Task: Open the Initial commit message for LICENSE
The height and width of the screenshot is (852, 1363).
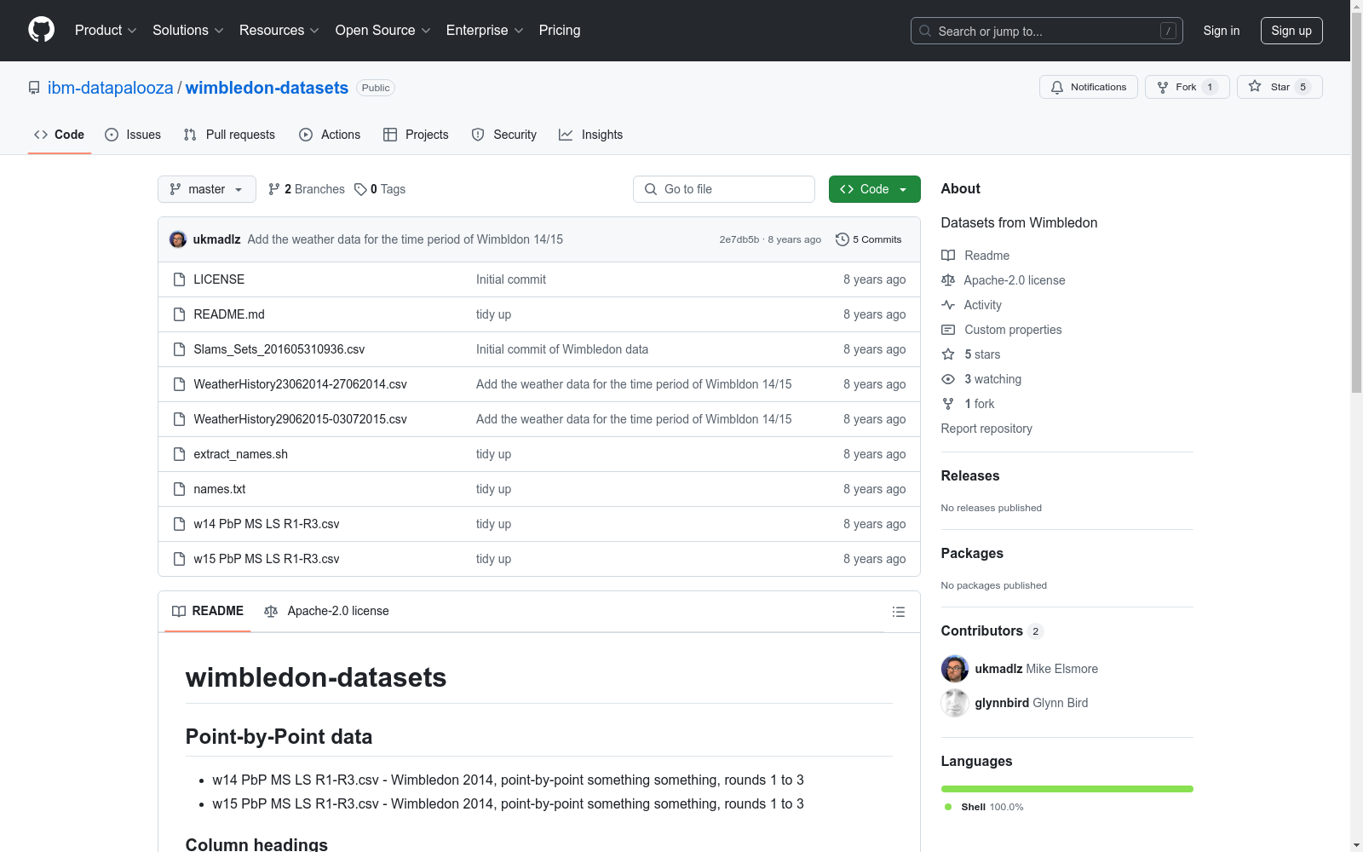Action: [510, 279]
